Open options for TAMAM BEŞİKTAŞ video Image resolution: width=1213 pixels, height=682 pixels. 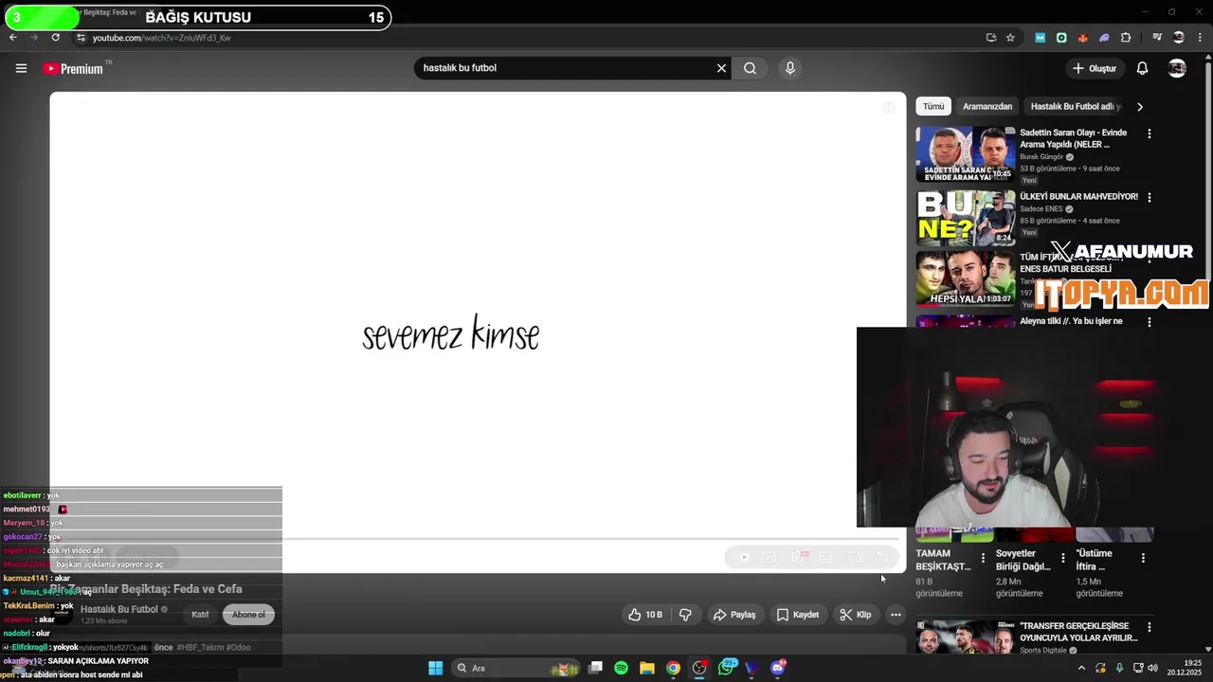983,558
